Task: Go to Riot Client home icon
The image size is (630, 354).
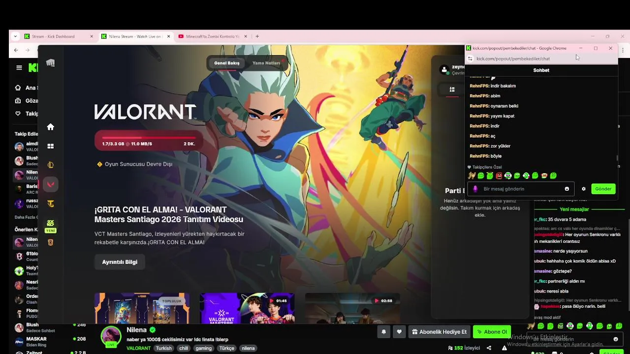Action: coord(50,127)
